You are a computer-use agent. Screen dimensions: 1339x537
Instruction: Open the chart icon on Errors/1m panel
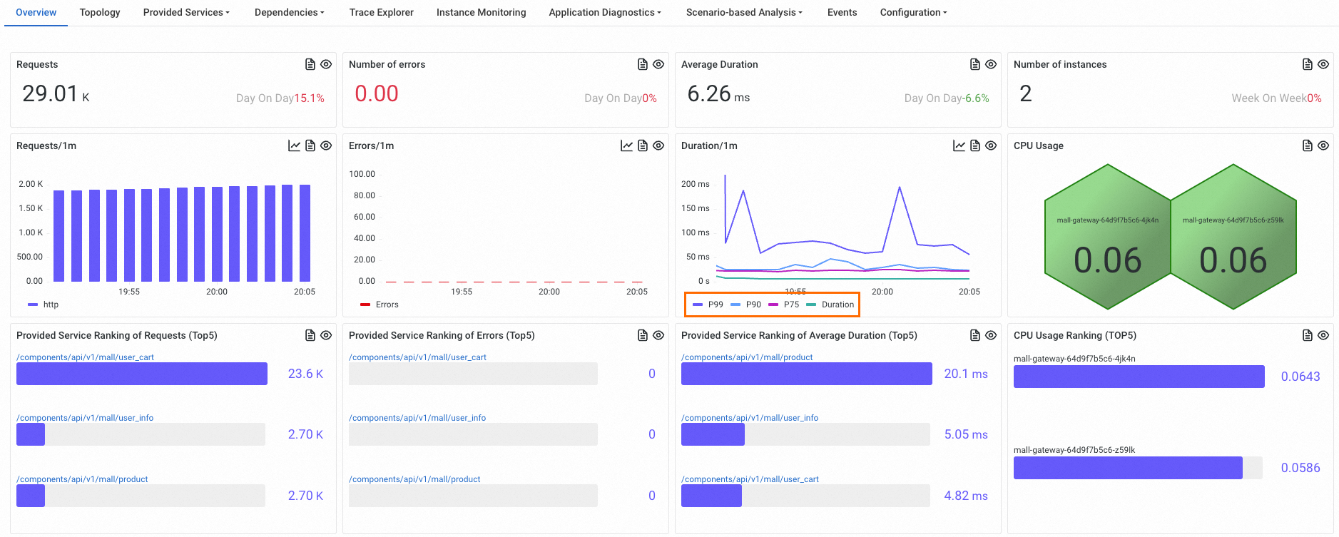tap(626, 145)
